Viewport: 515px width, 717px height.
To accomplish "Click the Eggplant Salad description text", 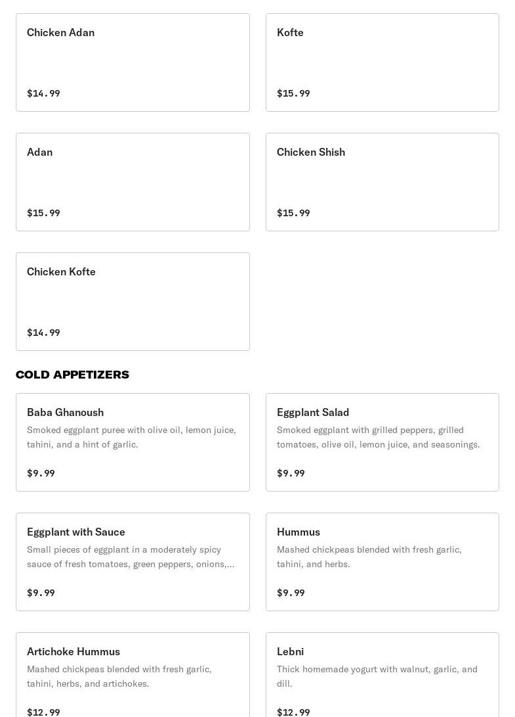I will click(x=378, y=437).
